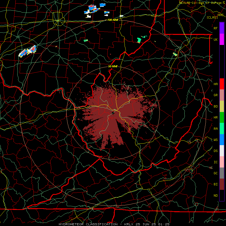Click the 50 NMI range ring label
The height and width of the screenshot is (226, 226).
pos(113,67)
